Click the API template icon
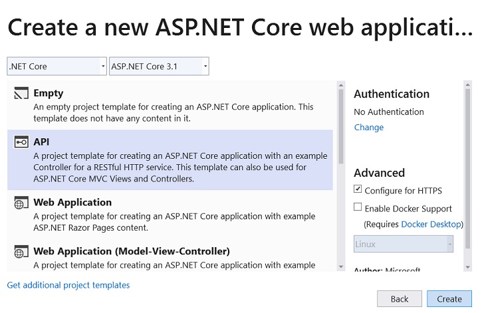This screenshot has width=484, height=313. tap(21, 142)
